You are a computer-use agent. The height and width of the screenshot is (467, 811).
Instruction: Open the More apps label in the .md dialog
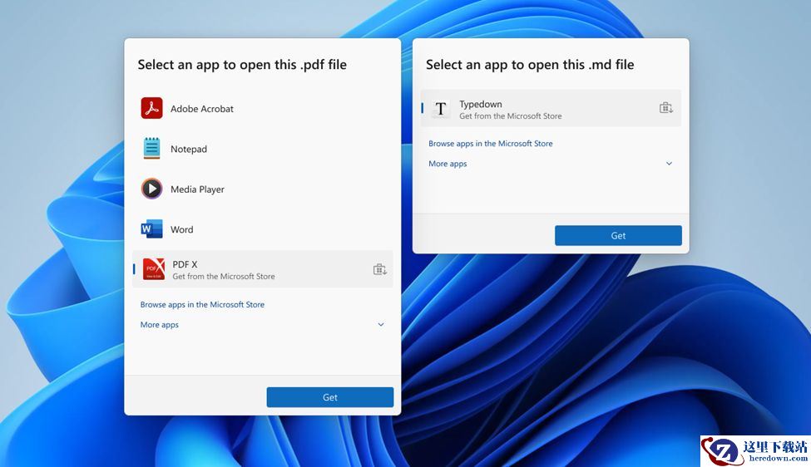tap(448, 164)
